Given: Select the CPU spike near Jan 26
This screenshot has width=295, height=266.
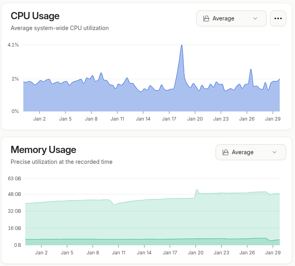Looking at the screenshot, I should coord(251,70).
